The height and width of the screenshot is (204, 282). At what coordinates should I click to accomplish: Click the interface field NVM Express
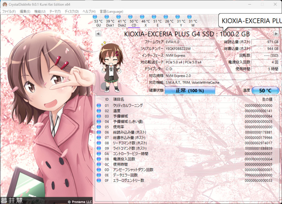pos(190,55)
